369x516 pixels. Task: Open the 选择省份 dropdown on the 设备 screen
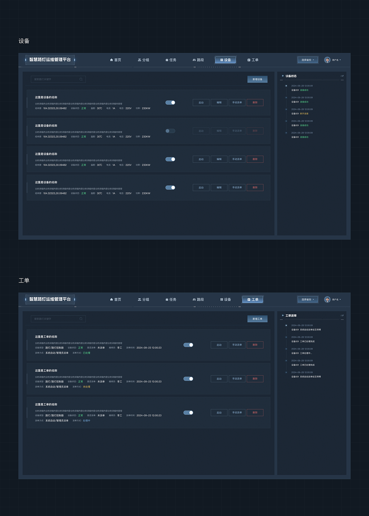(308, 60)
